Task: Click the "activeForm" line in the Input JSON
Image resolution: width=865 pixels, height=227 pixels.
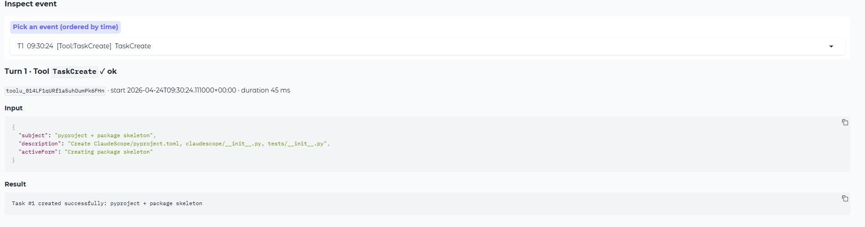Action: [86, 152]
